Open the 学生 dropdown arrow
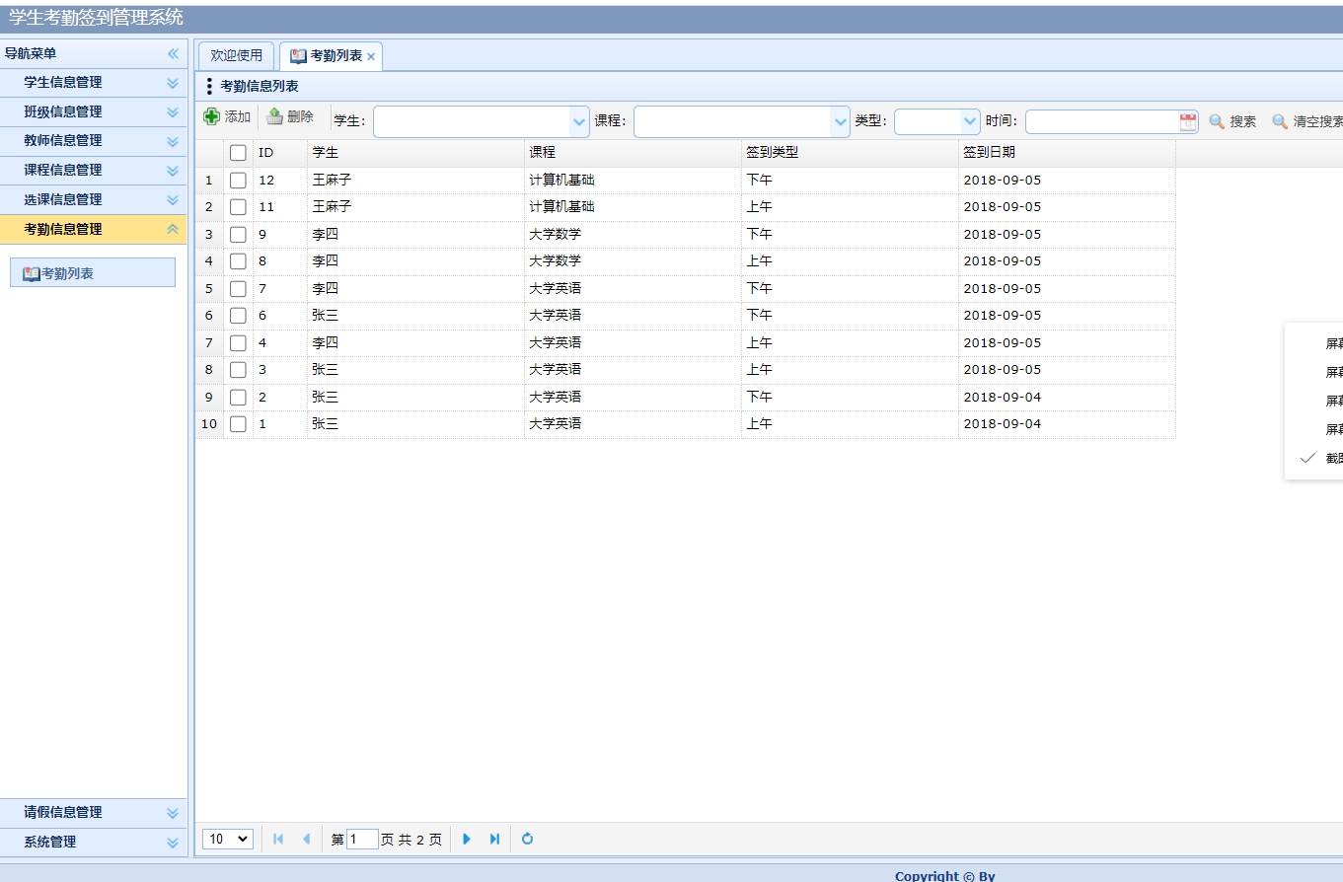Screen dimensions: 1343x882 579,121
